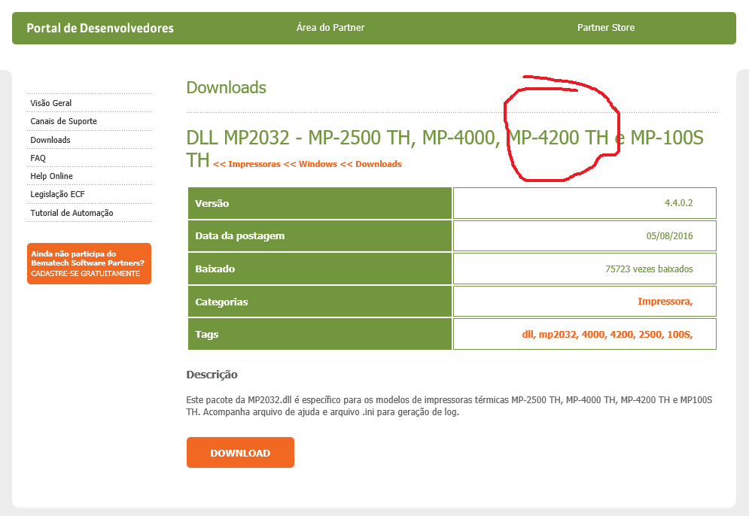Open Portal de Desenvolvedores home link
Image resolution: width=749 pixels, height=516 pixels.
tap(100, 28)
